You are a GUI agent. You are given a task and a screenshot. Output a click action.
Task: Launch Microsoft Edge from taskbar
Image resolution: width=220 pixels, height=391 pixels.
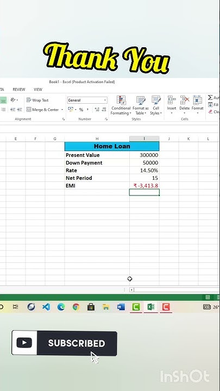tap(61, 307)
